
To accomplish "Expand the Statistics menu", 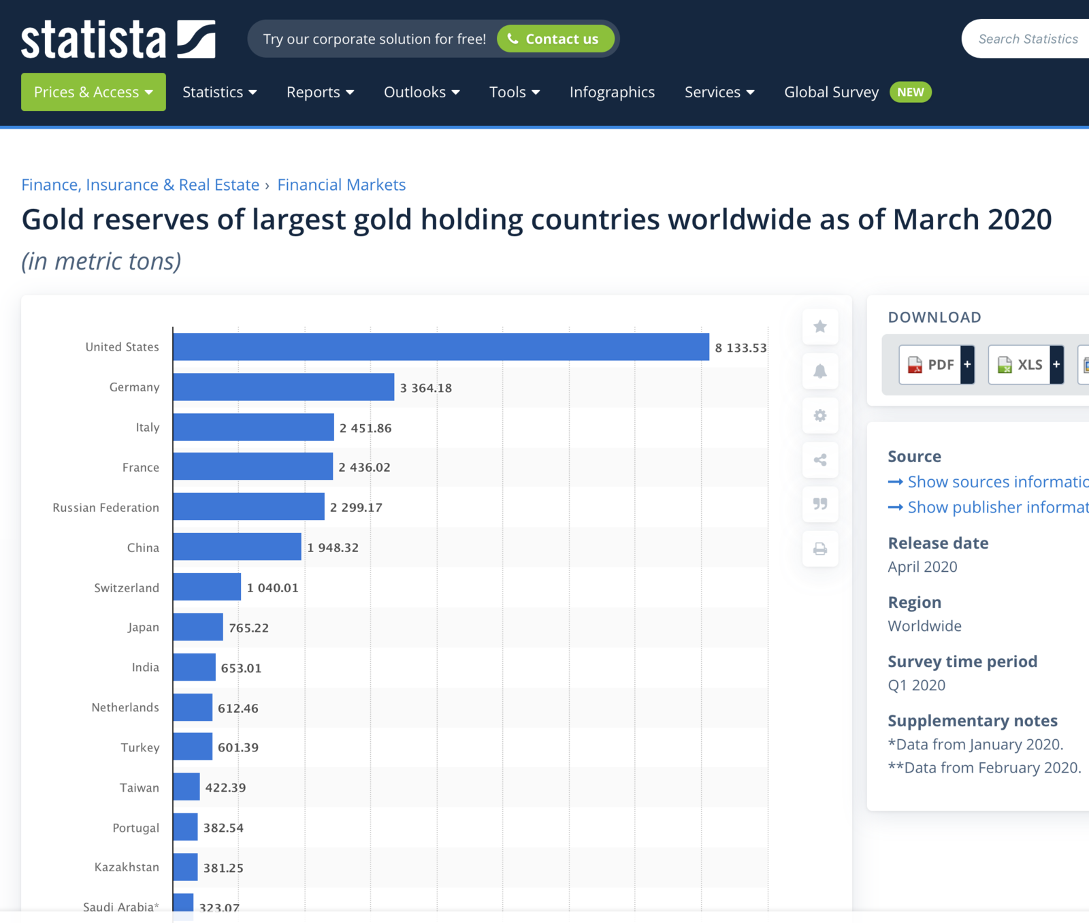I will 219,92.
